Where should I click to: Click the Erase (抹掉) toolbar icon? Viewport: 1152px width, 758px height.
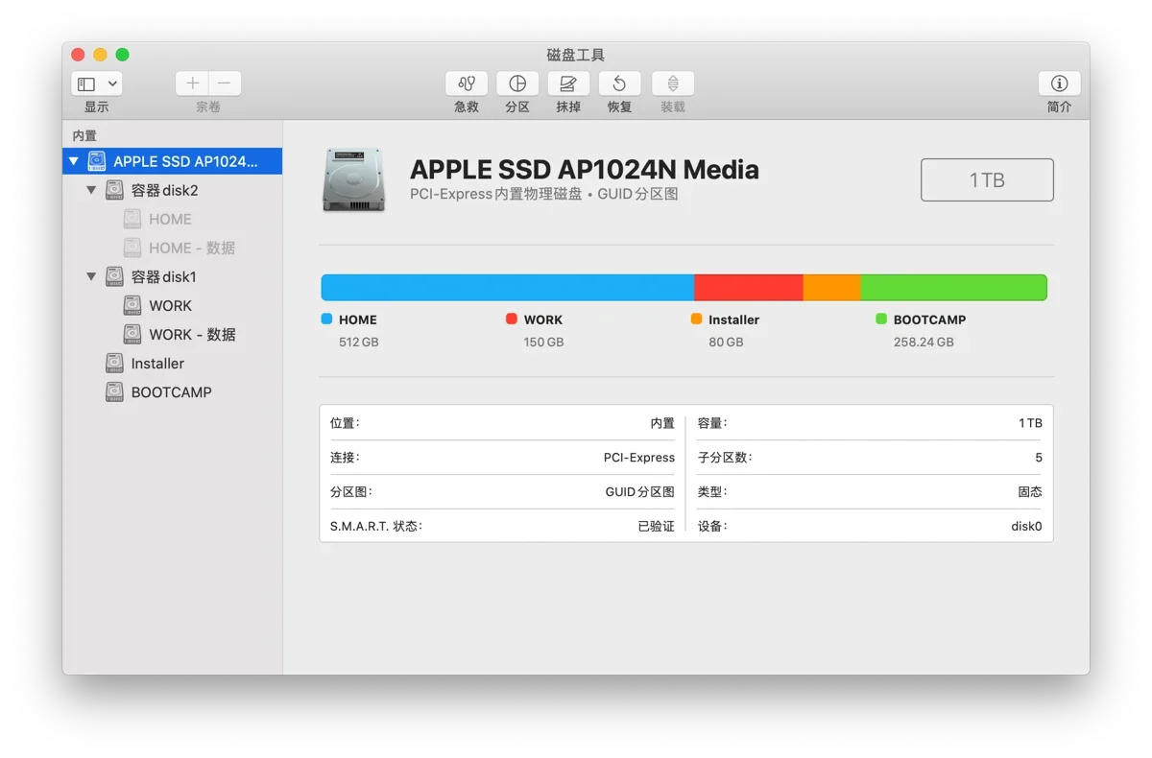click(568, 83)
